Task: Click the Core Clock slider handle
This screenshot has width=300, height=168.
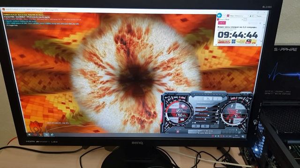Action: pos(208,115)
